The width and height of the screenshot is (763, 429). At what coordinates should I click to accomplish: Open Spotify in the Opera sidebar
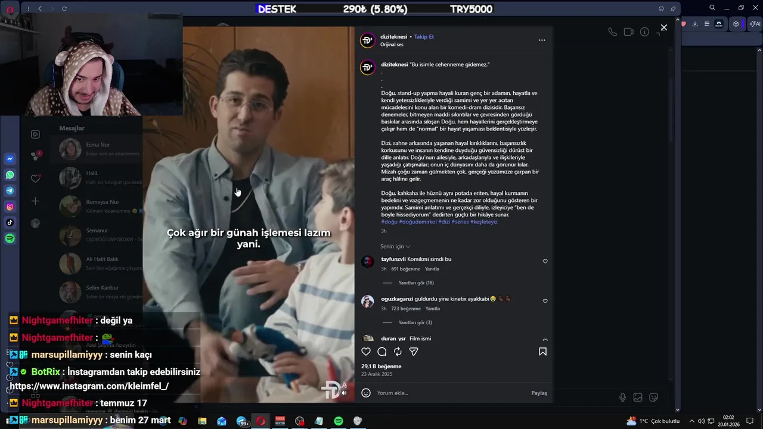click(10, 238)
